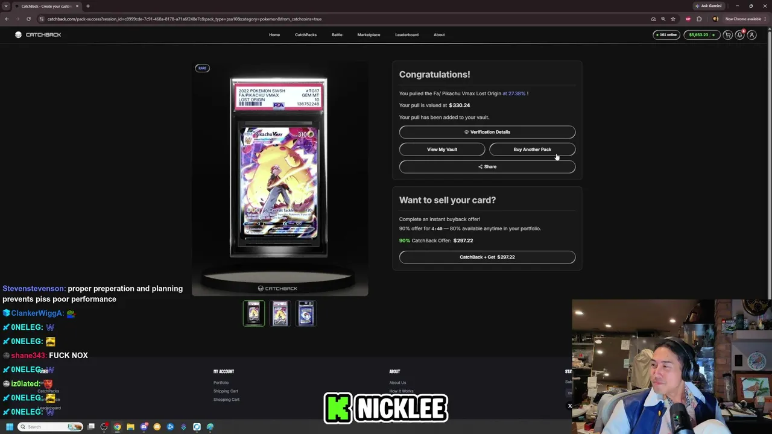Click View My Vault
Viewport: 772px width, 434px height.
442,149
